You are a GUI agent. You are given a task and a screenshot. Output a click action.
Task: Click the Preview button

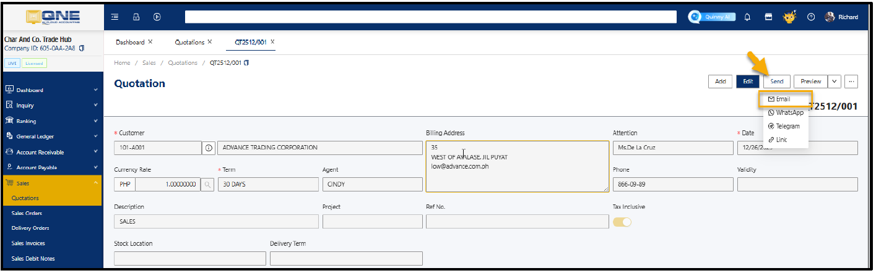click(810, 81)
